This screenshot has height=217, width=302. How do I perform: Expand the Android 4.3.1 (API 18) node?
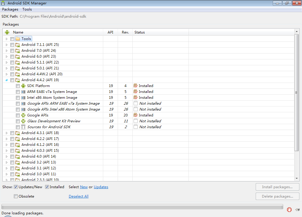point(6,133)
